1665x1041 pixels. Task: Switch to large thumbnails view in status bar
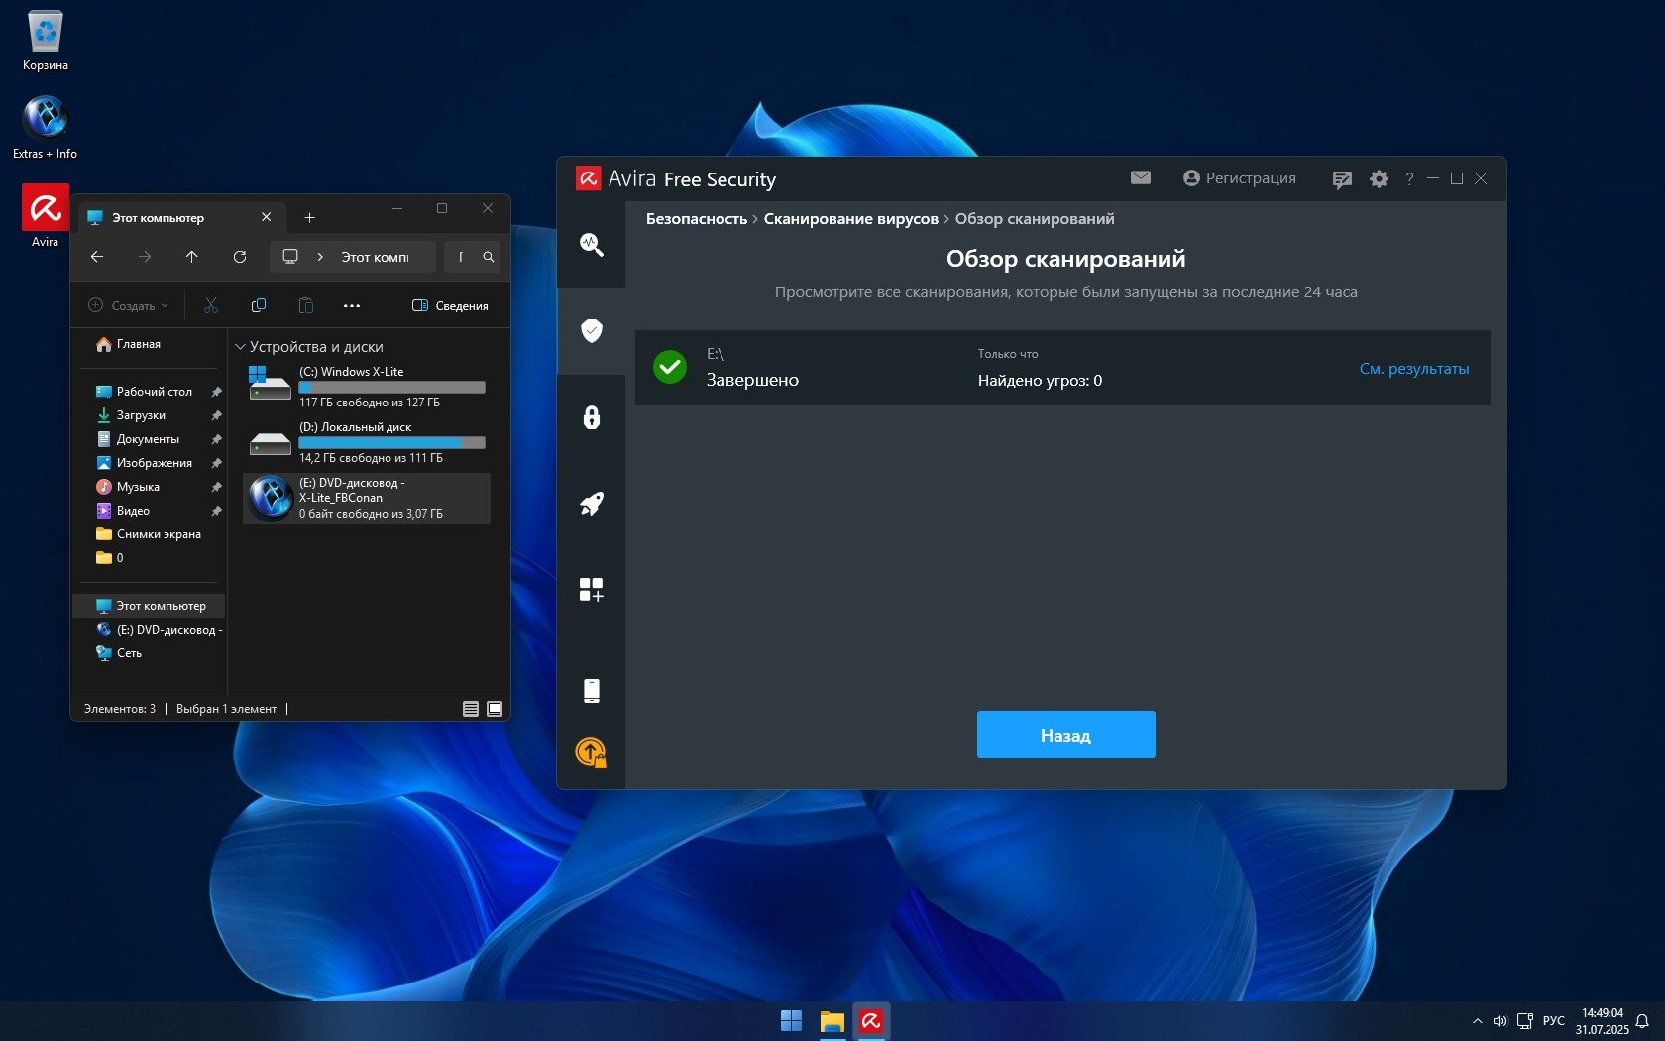[495, 708]
